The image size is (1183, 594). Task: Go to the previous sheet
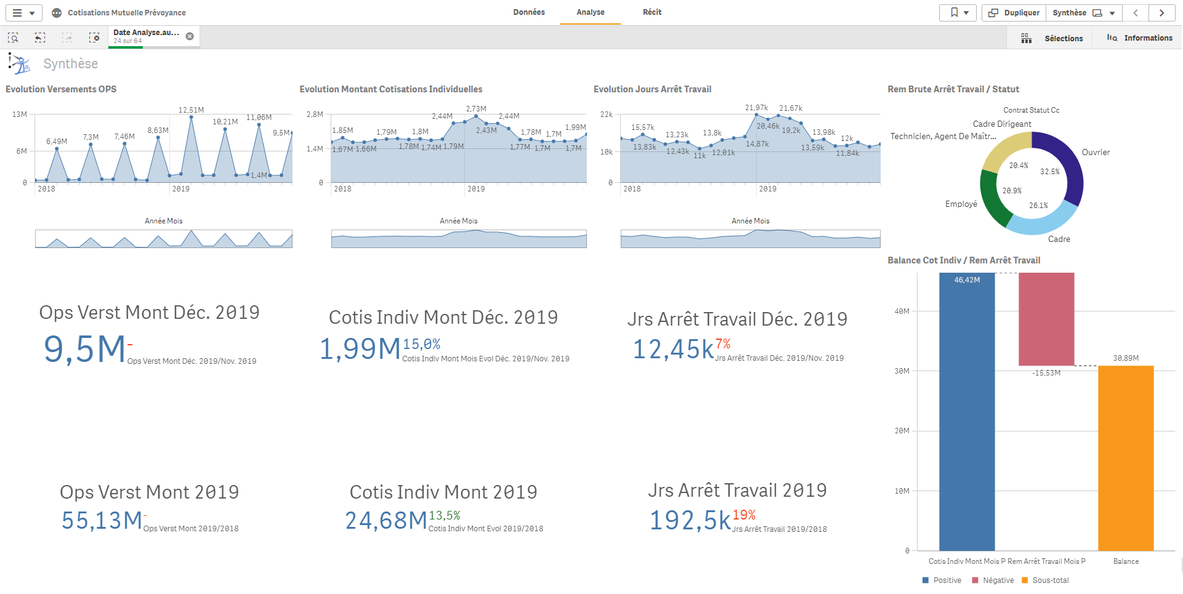pyautogui.click(x=1136, y=12)
